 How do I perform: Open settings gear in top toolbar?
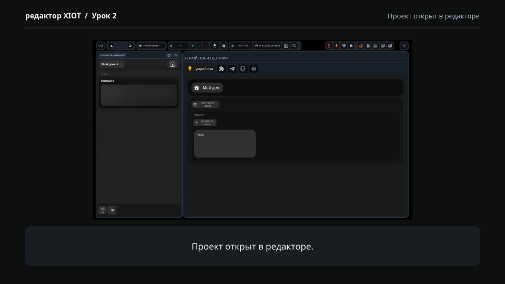224,46
